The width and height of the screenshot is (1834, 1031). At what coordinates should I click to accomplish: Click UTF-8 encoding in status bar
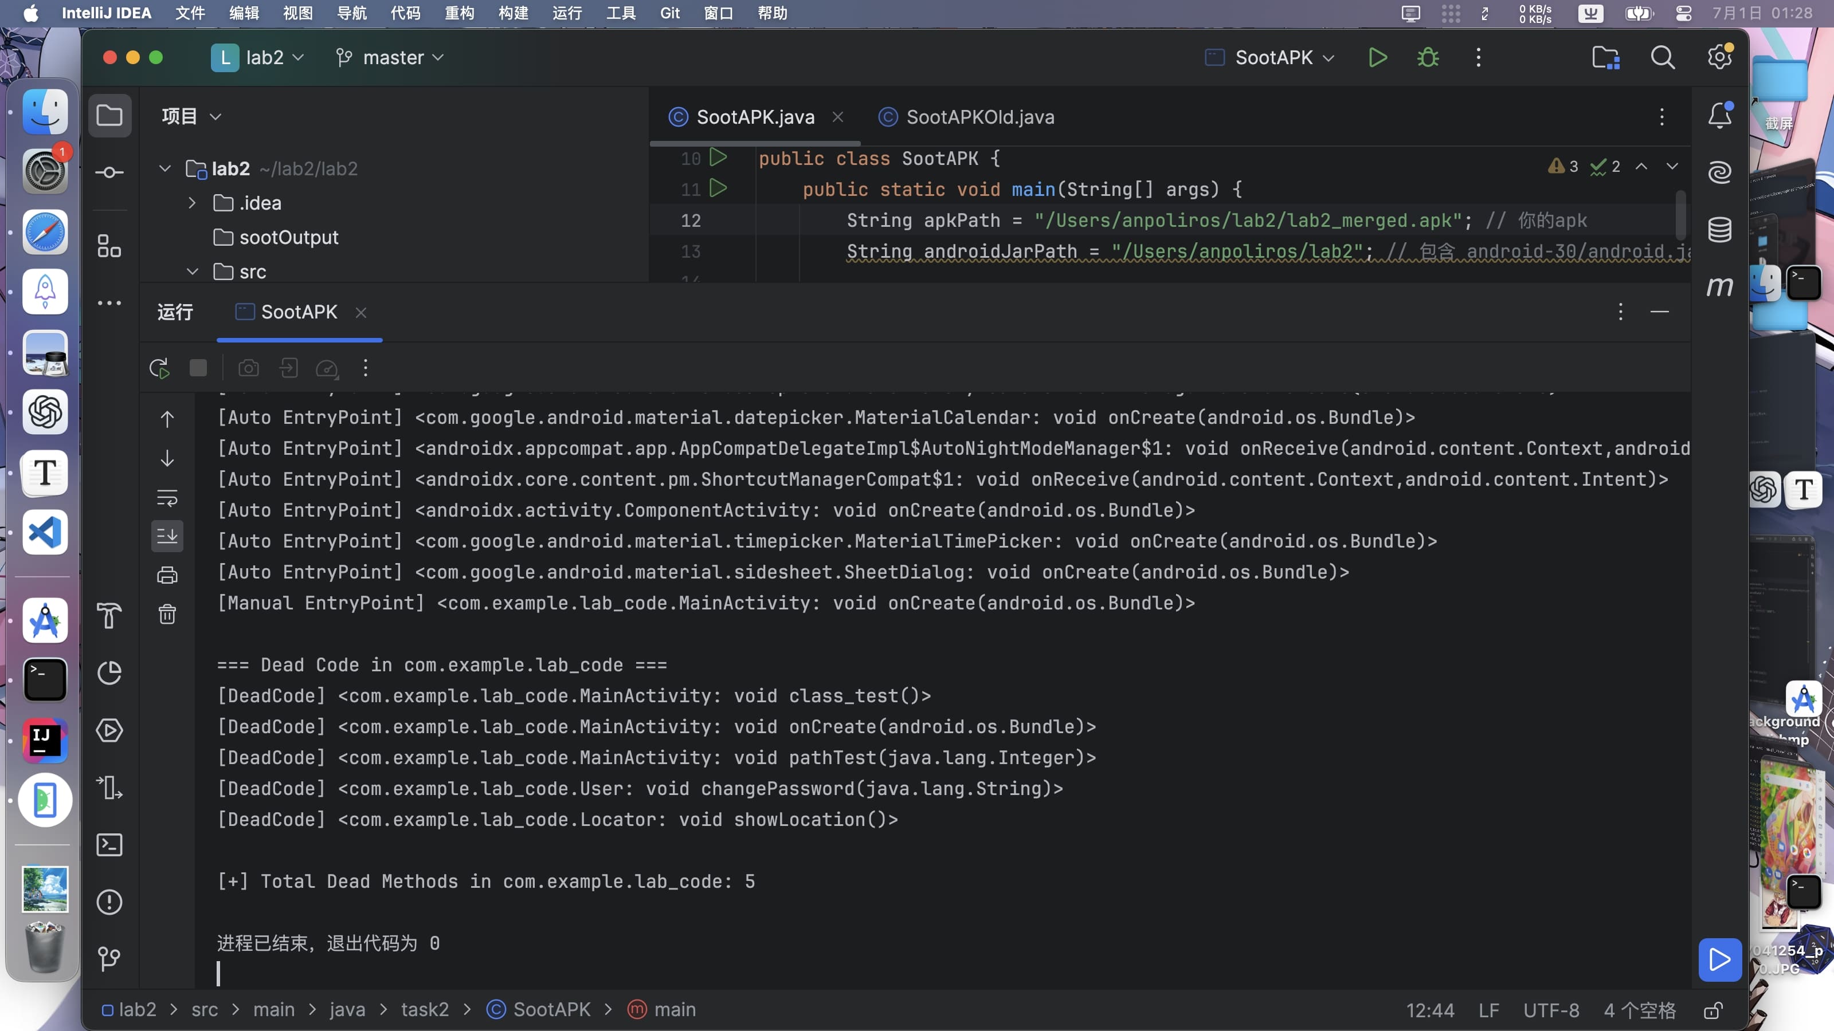pos(1551,1010)
